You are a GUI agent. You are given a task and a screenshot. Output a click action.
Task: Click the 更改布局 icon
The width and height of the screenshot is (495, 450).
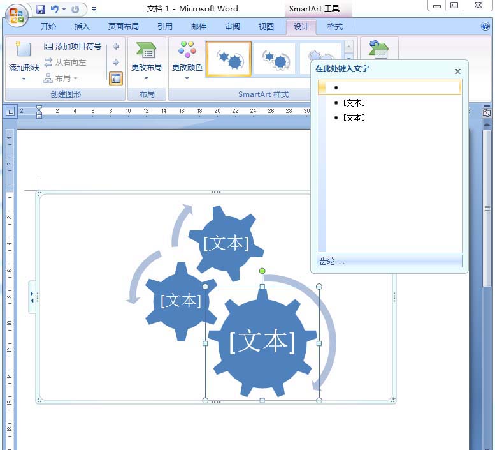(146, 50)
